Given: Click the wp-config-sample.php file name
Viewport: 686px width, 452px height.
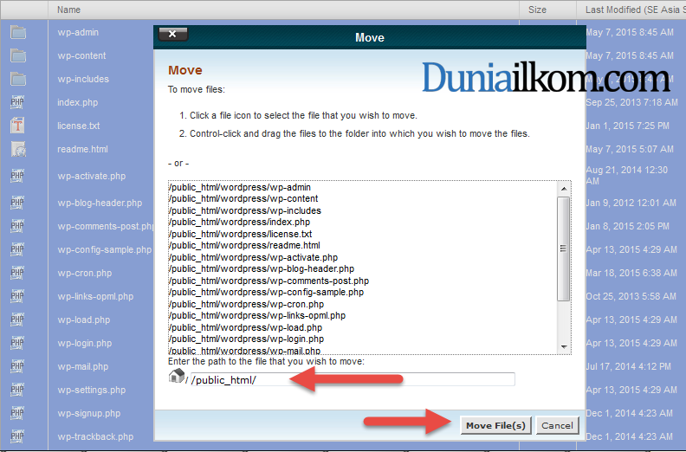Looking at the screenshot, I should click(x=105, y=250).
